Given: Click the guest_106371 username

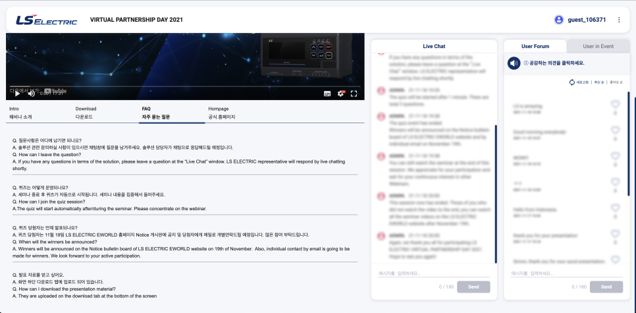Looking at the screenshot, I should [587, 20].
